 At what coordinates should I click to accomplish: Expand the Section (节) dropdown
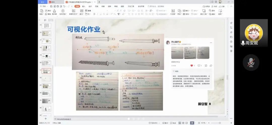pos(88,14)
